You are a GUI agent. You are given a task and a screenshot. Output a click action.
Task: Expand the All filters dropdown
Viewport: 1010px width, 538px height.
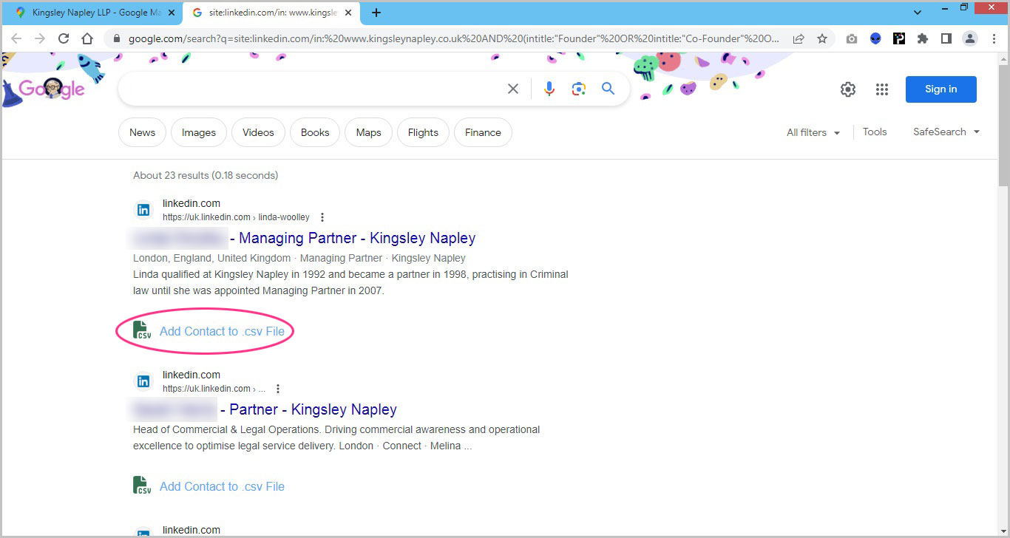point(813,132)
